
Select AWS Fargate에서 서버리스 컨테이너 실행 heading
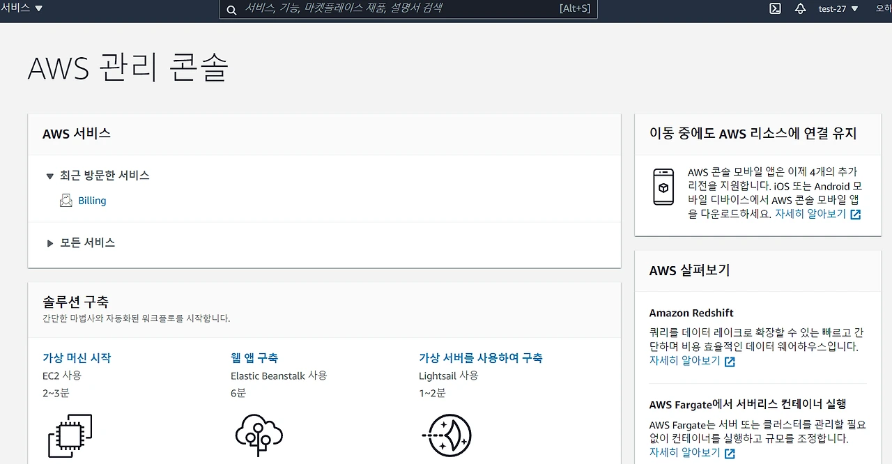[x=748, y=404]
